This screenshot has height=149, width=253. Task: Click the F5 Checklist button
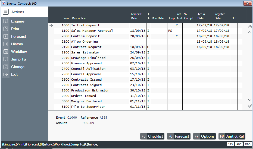[152, 136]
